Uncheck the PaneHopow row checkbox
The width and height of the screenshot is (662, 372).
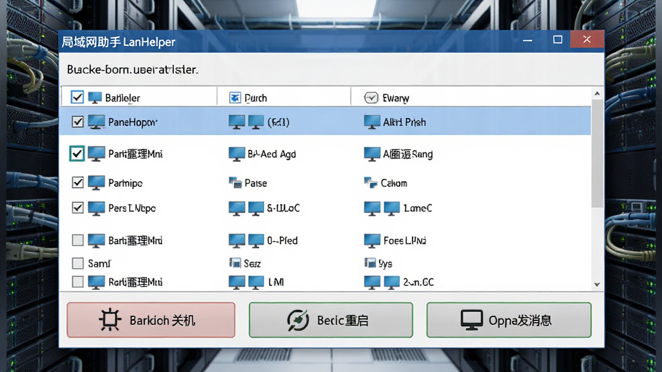[78, 122]
